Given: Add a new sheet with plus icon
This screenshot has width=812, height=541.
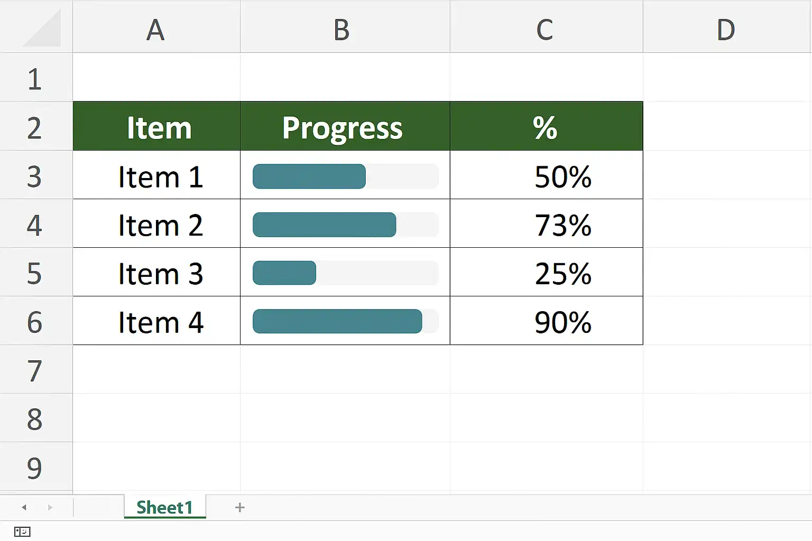Looking at the screenshot, I should click(x=239, y=508).
